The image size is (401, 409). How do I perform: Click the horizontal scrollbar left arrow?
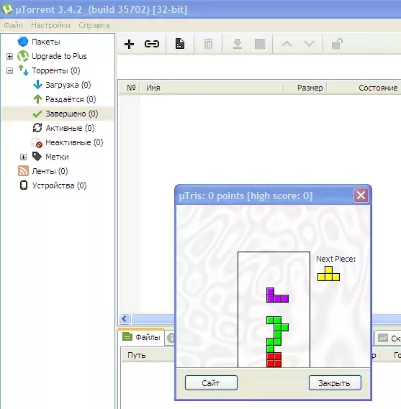125,318
